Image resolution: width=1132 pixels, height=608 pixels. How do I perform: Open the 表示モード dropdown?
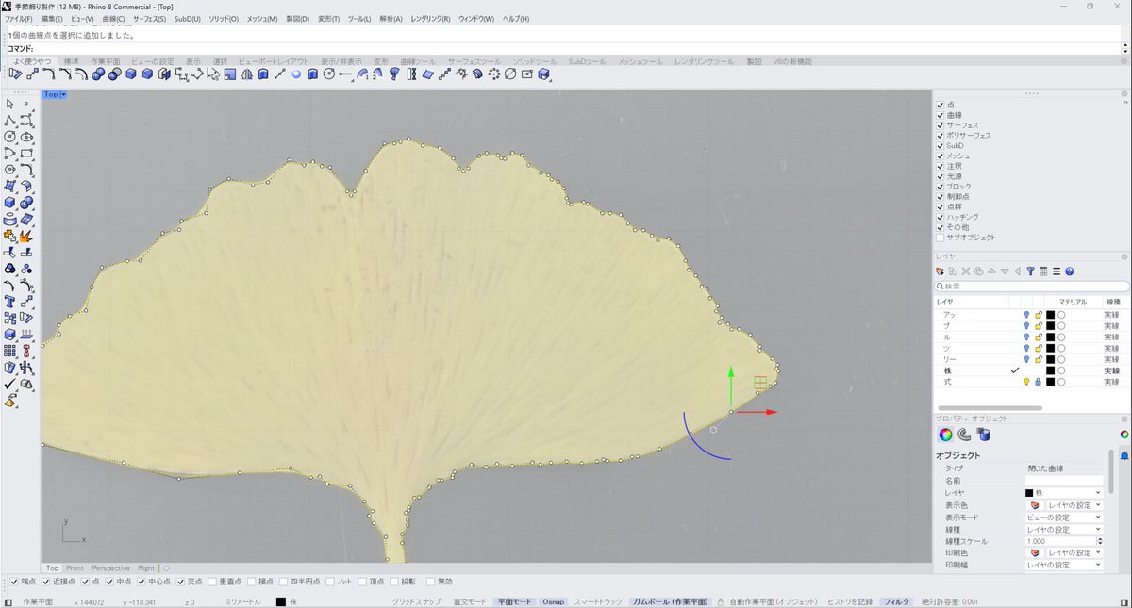tap(1064, 518)
